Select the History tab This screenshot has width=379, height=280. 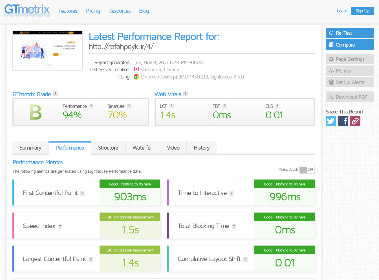(202, 148)
